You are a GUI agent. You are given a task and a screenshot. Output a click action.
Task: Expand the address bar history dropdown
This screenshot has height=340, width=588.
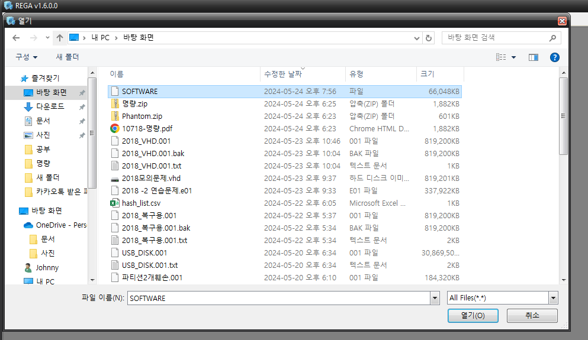click(x=417, y=38)
